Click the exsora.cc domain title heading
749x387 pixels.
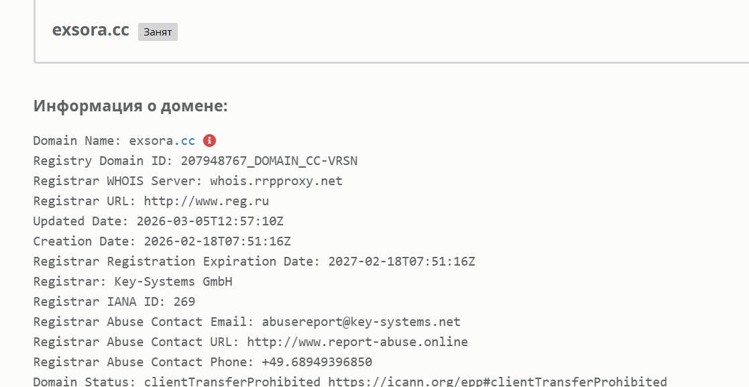point(91,30)
